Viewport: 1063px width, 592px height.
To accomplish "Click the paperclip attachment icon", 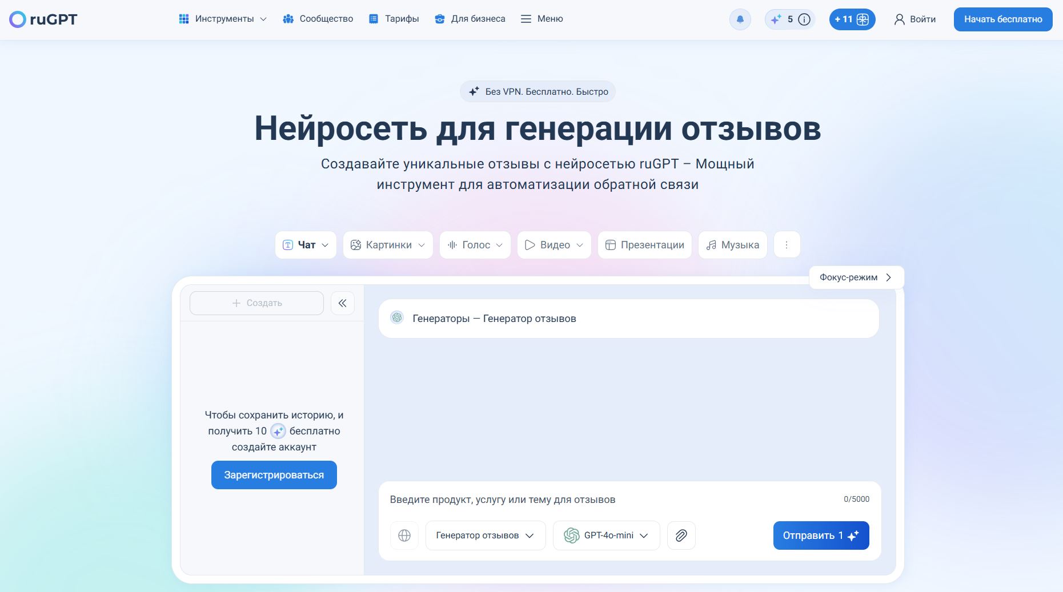I will (x=681, y=535).
